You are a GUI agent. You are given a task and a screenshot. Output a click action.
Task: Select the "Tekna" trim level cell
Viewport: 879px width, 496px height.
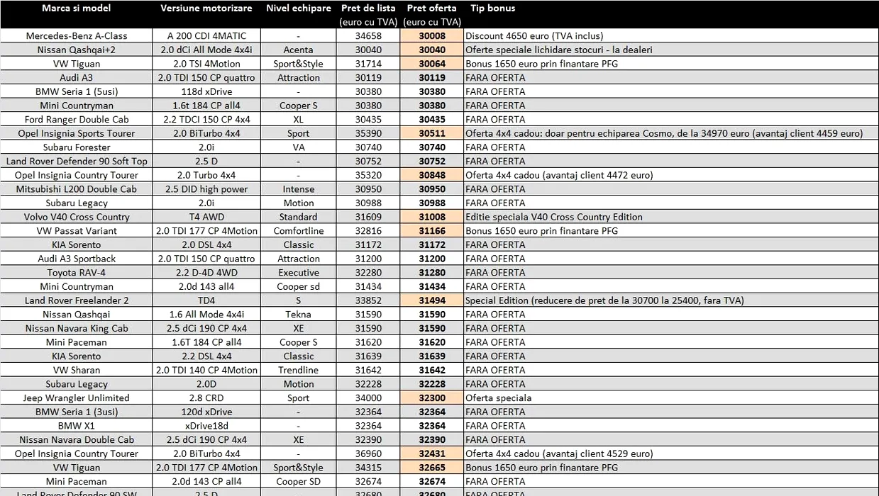pos(299,315)
